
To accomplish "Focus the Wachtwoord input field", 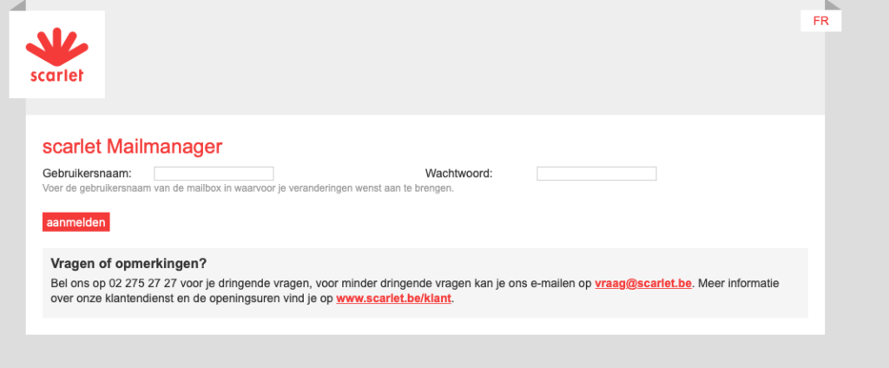I will (x=596, y=174).
